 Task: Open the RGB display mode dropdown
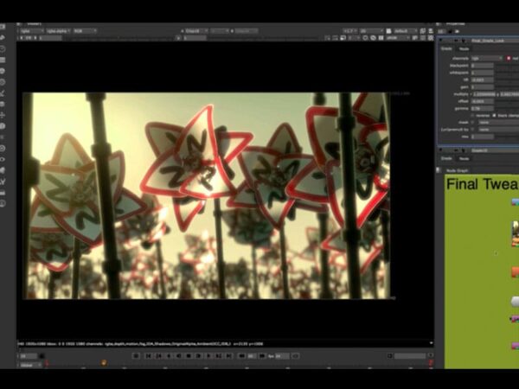[x=85, y=31]
